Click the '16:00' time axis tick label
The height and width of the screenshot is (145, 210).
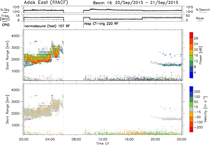(129, 140)
